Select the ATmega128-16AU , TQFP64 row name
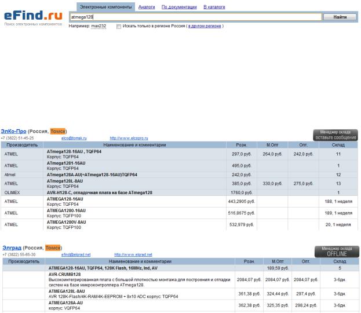The height and width of the screenshot is (313, 361). [x=74, y=151]
